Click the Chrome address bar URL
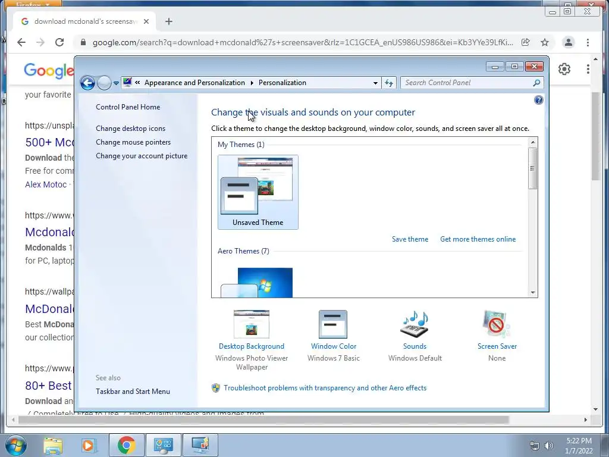This screenshot has width=609, height=457. pyautogui.click(x=303, y=42)
